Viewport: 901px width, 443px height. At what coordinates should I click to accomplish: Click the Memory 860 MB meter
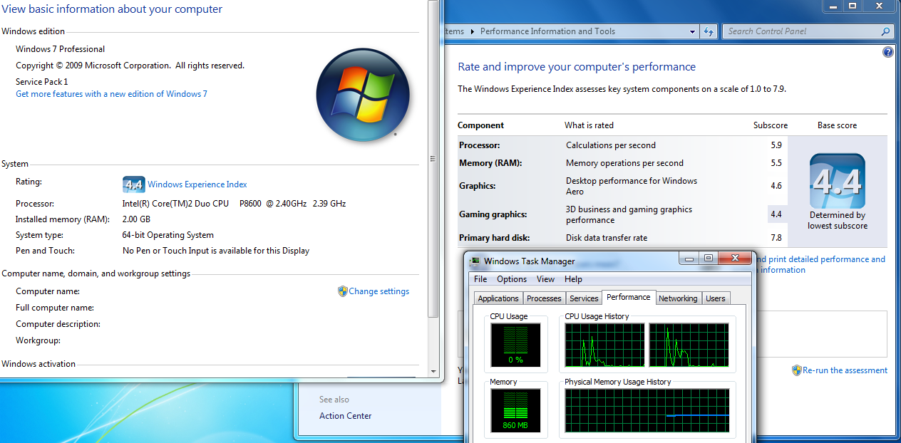coord(515,411)
